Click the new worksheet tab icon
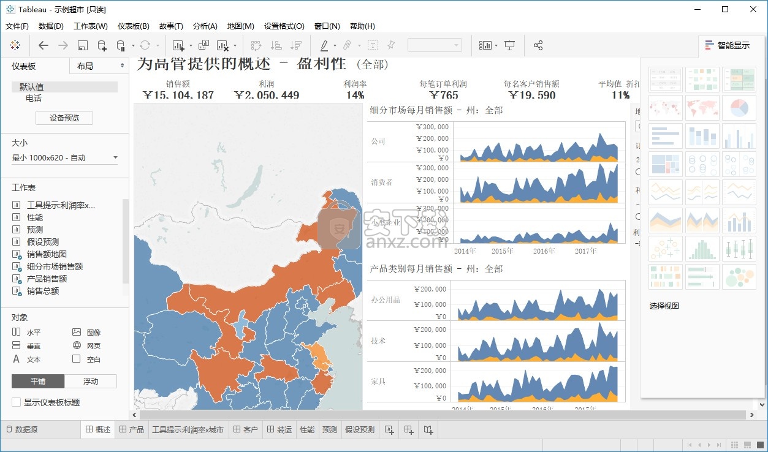768x452 pixels. point(389,430)
